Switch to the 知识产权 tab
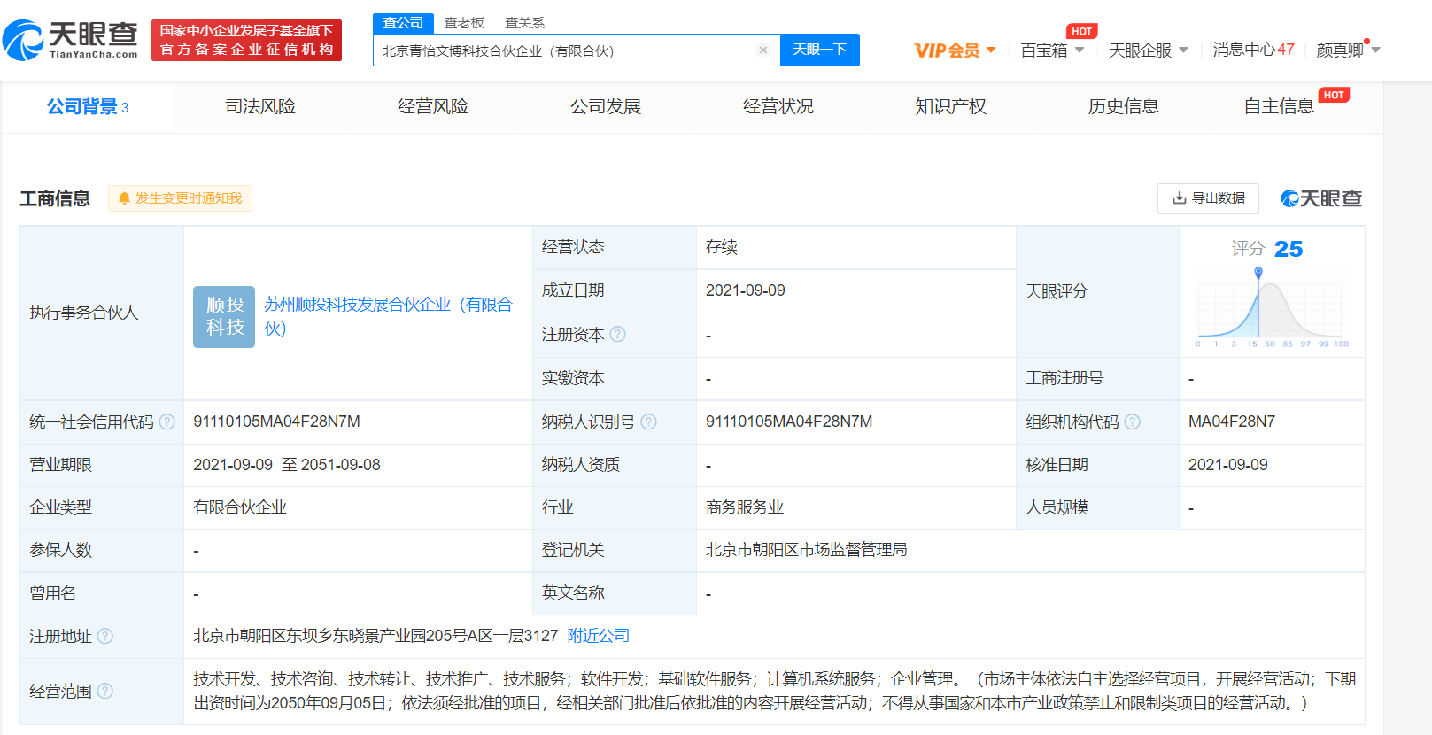 tap(951, 107)
